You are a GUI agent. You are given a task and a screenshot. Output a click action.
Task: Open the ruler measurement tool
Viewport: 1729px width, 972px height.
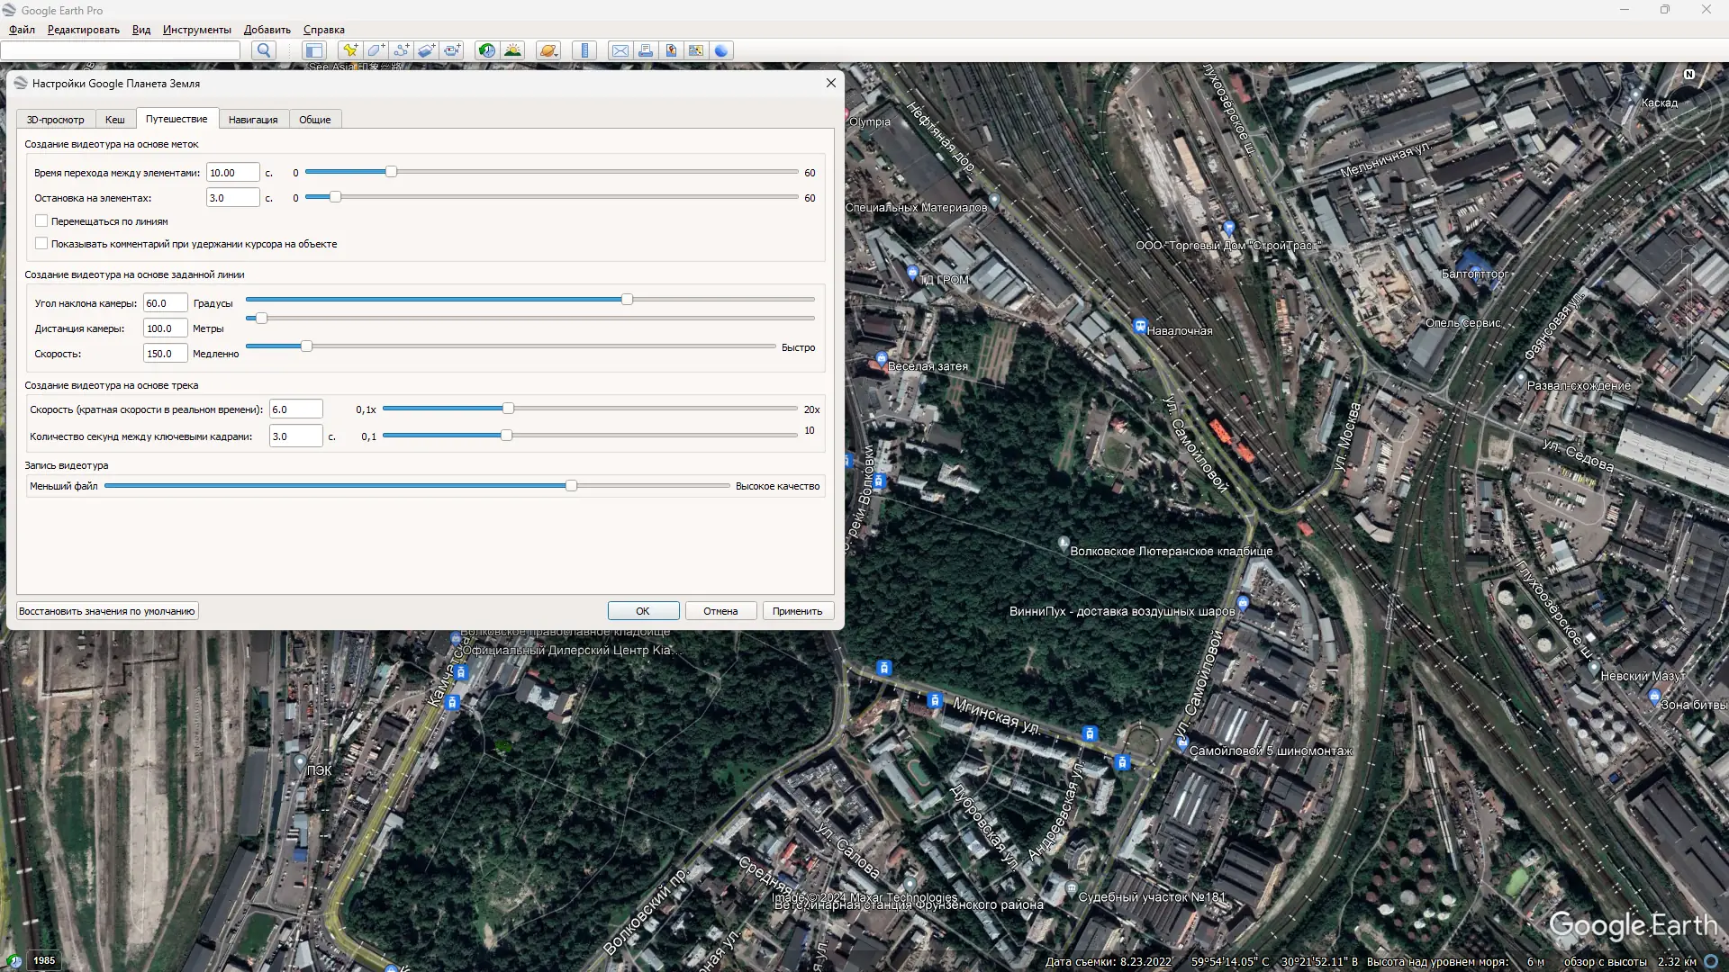[x=585, y=50]
